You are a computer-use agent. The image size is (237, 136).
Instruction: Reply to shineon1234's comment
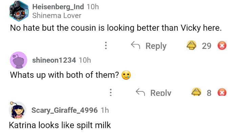(153, 92)
